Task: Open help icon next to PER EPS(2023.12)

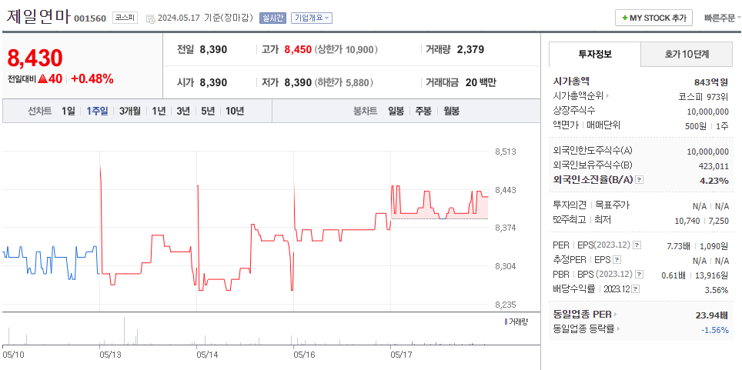Action: [637, 245]
